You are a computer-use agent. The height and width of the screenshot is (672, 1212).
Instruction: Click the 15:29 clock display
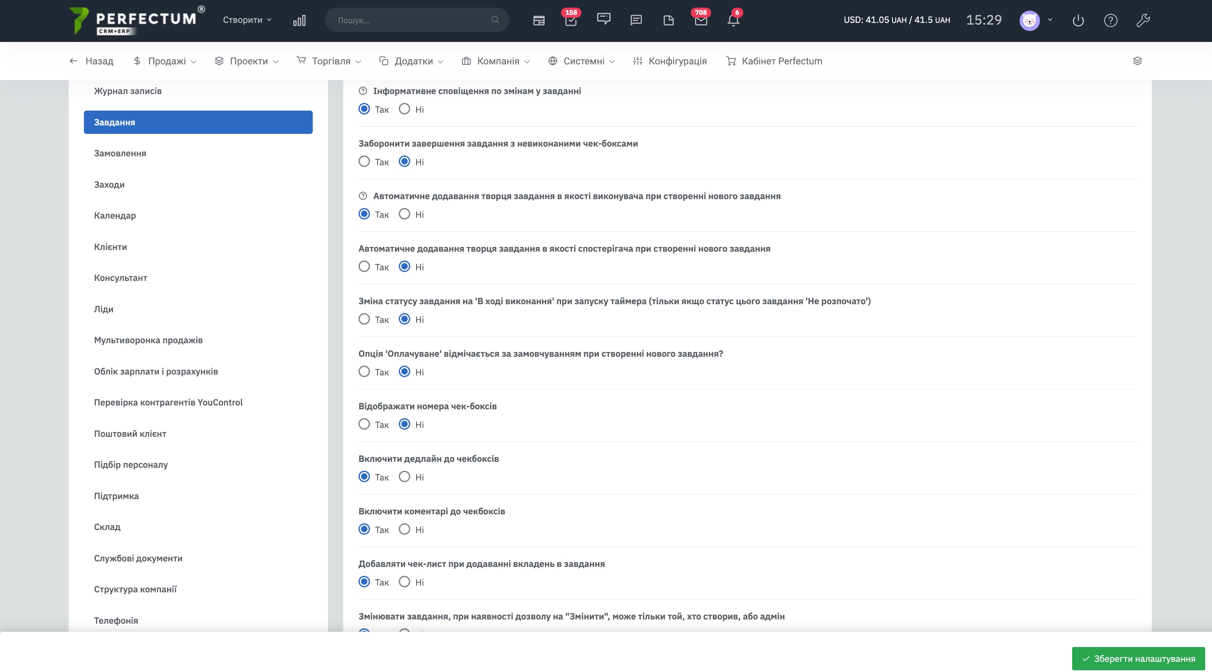pyautogui.click(x=984, y=20)
